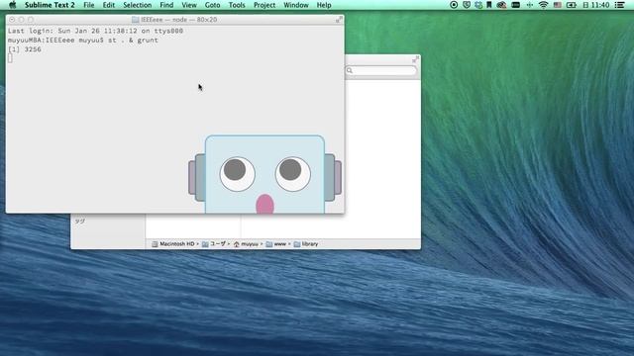Click the small cross-shaped icon in menu bar
The width and height of the screenshot is (634, 356).
coord(529,5)
